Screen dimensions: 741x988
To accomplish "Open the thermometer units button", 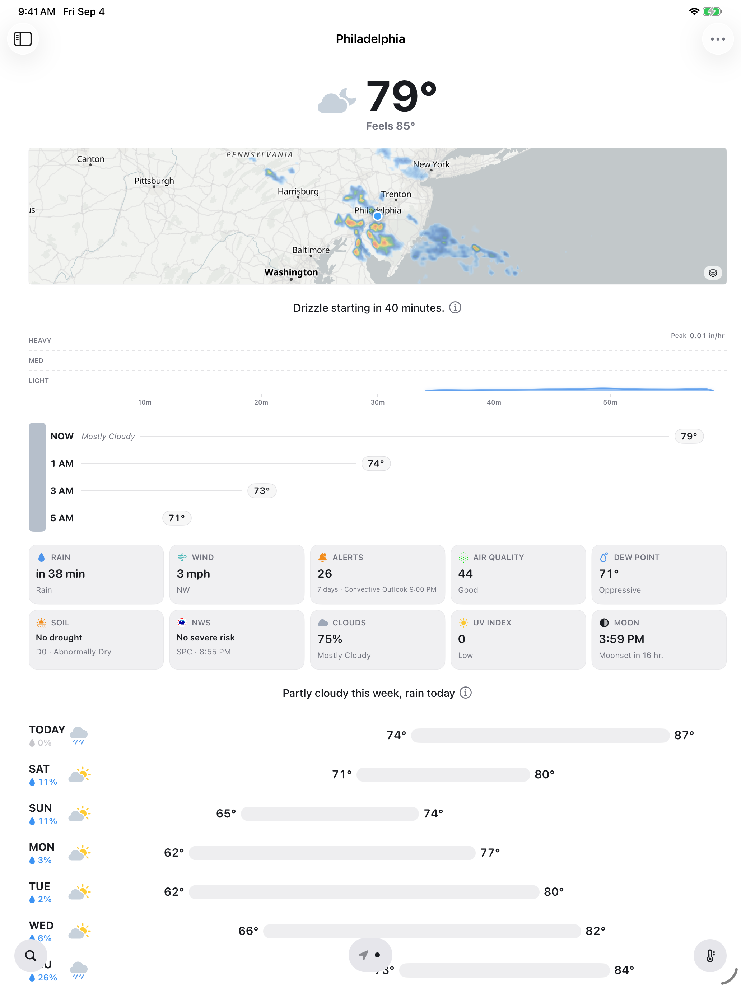I will pos(710,955).
